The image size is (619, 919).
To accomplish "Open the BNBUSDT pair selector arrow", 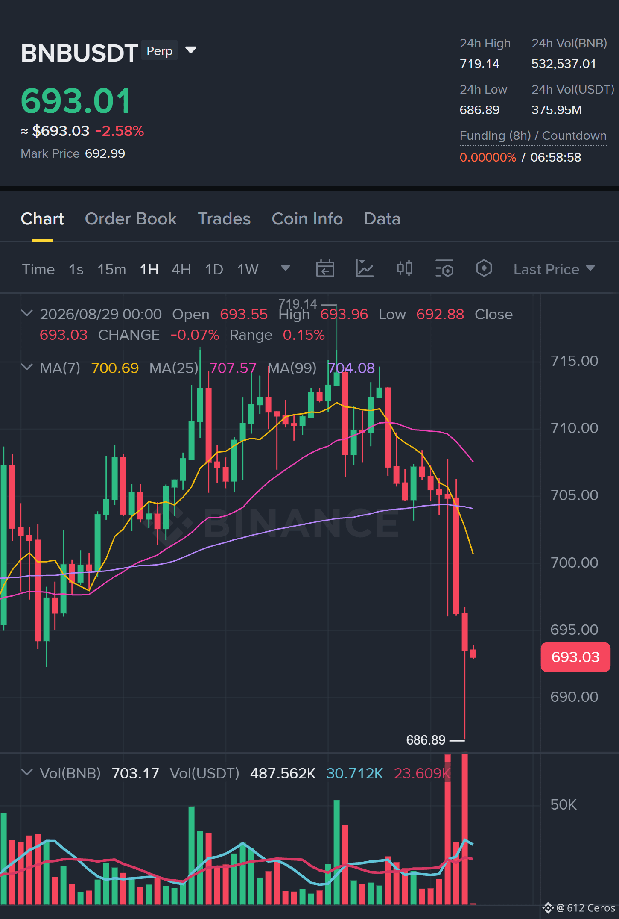I will click(x=191, y=50).
